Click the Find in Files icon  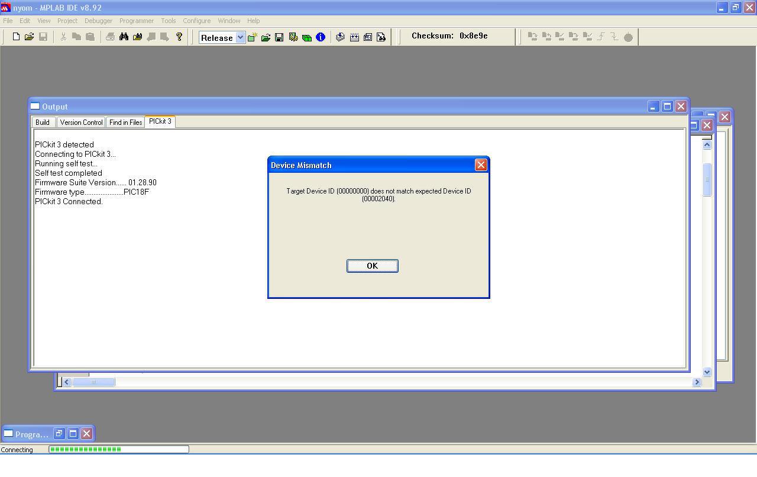(137, 37)
